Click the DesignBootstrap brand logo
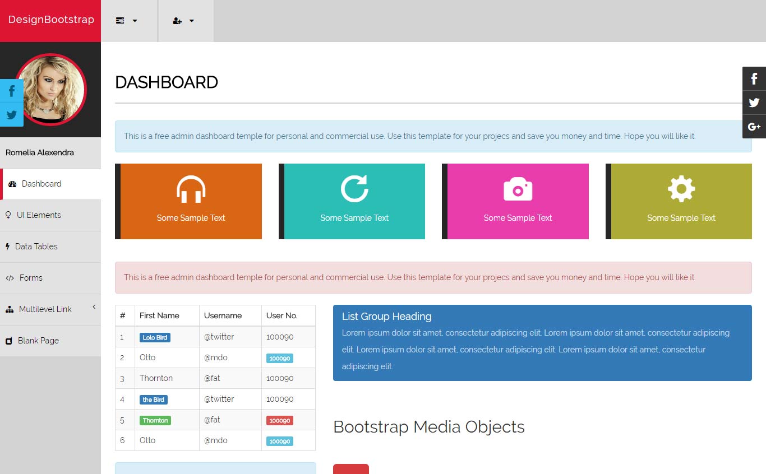The width and height of the screenshot is (766, 474). [51, 20]
